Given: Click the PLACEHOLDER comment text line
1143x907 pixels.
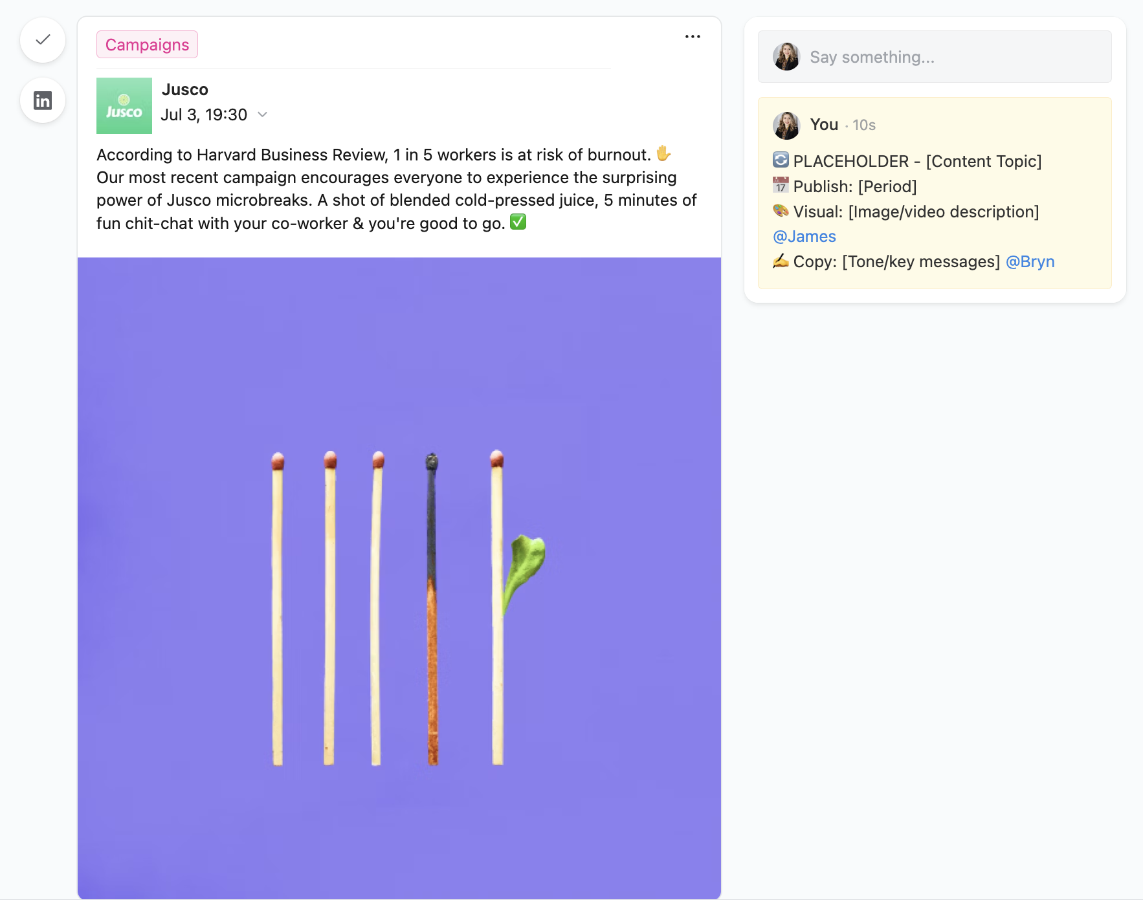Looking at the screenshot, I should pyautogui.click(x=916, y=162).
